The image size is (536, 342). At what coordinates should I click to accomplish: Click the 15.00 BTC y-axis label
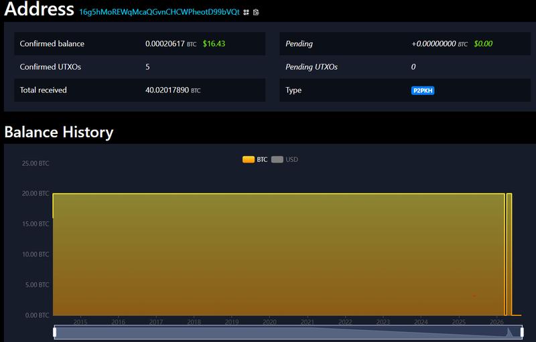coord(36,224)
